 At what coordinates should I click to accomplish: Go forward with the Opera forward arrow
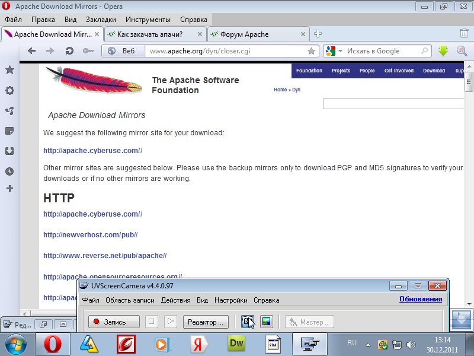50,51
